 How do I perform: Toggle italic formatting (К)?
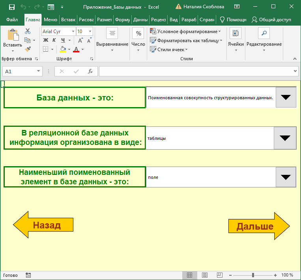tap(54, 40)
